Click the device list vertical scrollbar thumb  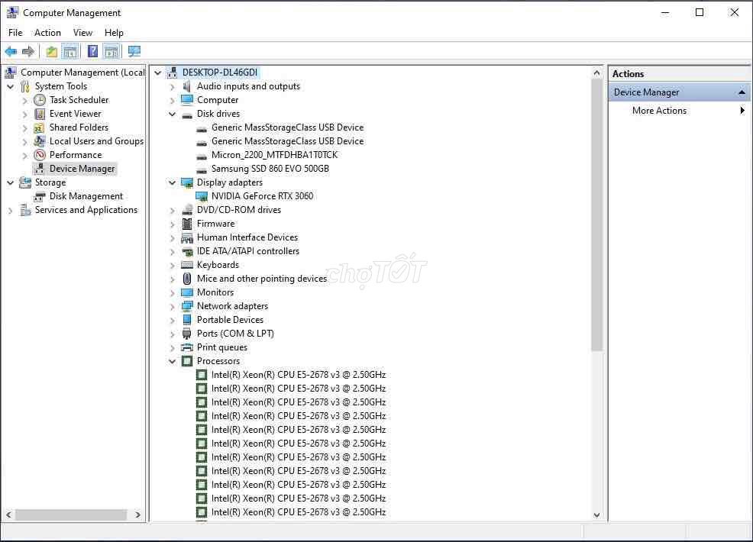[x=596, y=215]
